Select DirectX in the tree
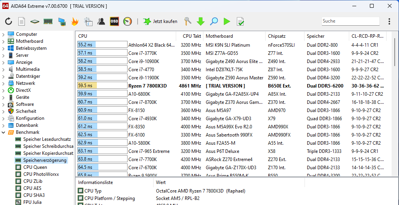 tap(23, 90)
